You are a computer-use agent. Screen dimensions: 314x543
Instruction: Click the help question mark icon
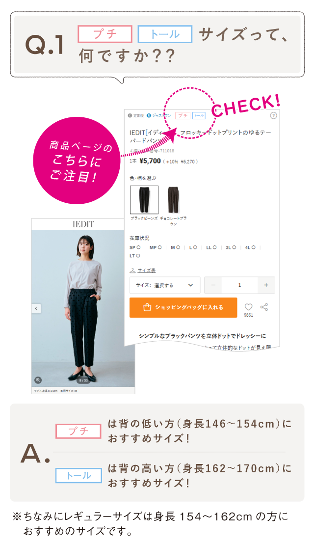pos(273,116)
